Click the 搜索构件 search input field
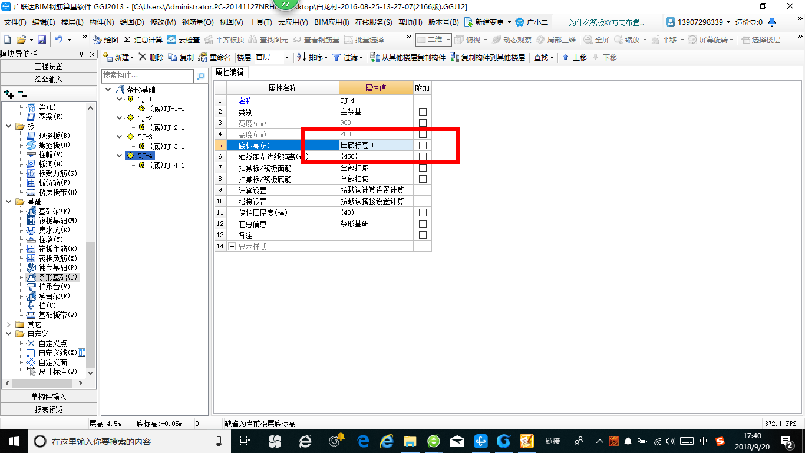This screenshot has height=453, width=805. pyautogui.click(x=147, y=75)
